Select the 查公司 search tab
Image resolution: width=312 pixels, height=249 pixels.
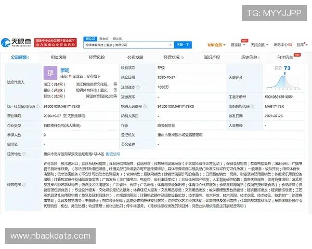pyautogui.click(x=90, y=39)
